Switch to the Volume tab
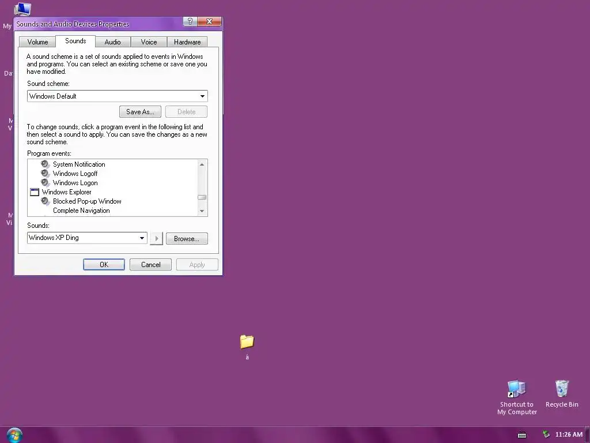 click(37, 42)
